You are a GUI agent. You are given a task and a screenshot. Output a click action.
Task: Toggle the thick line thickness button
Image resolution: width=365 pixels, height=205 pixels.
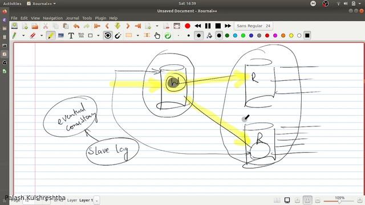coord(198,35)
